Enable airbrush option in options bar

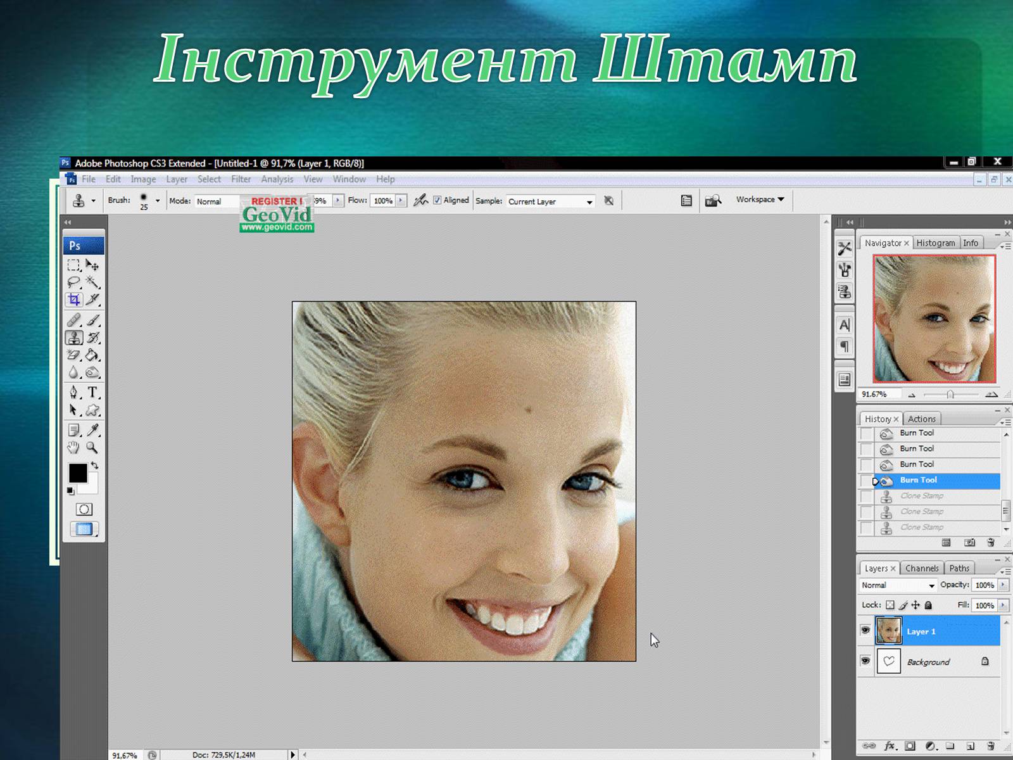point(420,201)
